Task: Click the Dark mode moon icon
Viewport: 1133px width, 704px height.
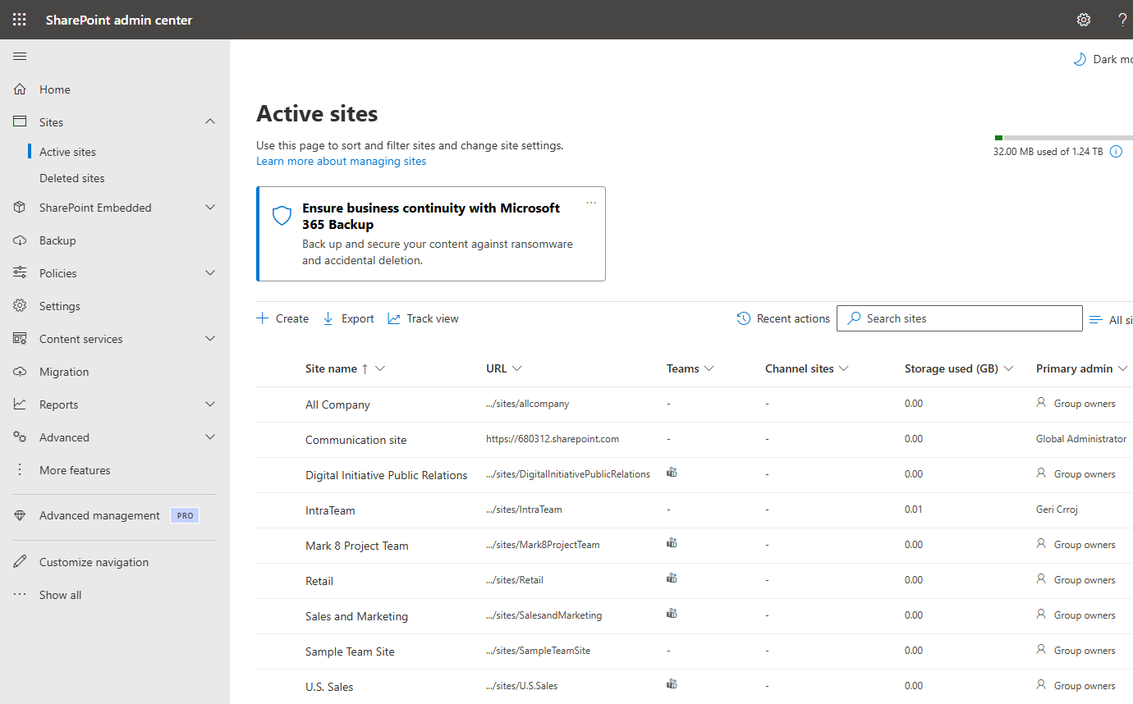Action: coord(1080,59)
